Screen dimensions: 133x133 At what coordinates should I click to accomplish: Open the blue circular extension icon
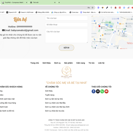coord(124,8)
